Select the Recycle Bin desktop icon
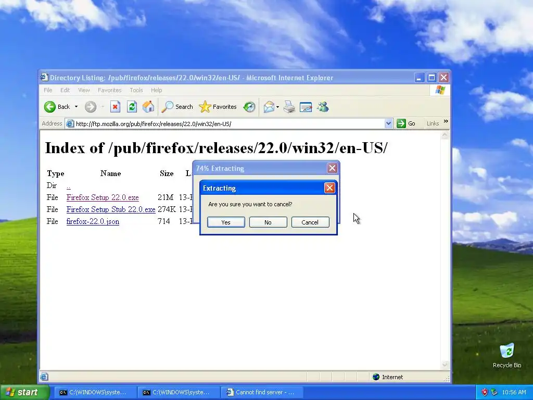The image size is (533, 400). [x=507, y=355]
